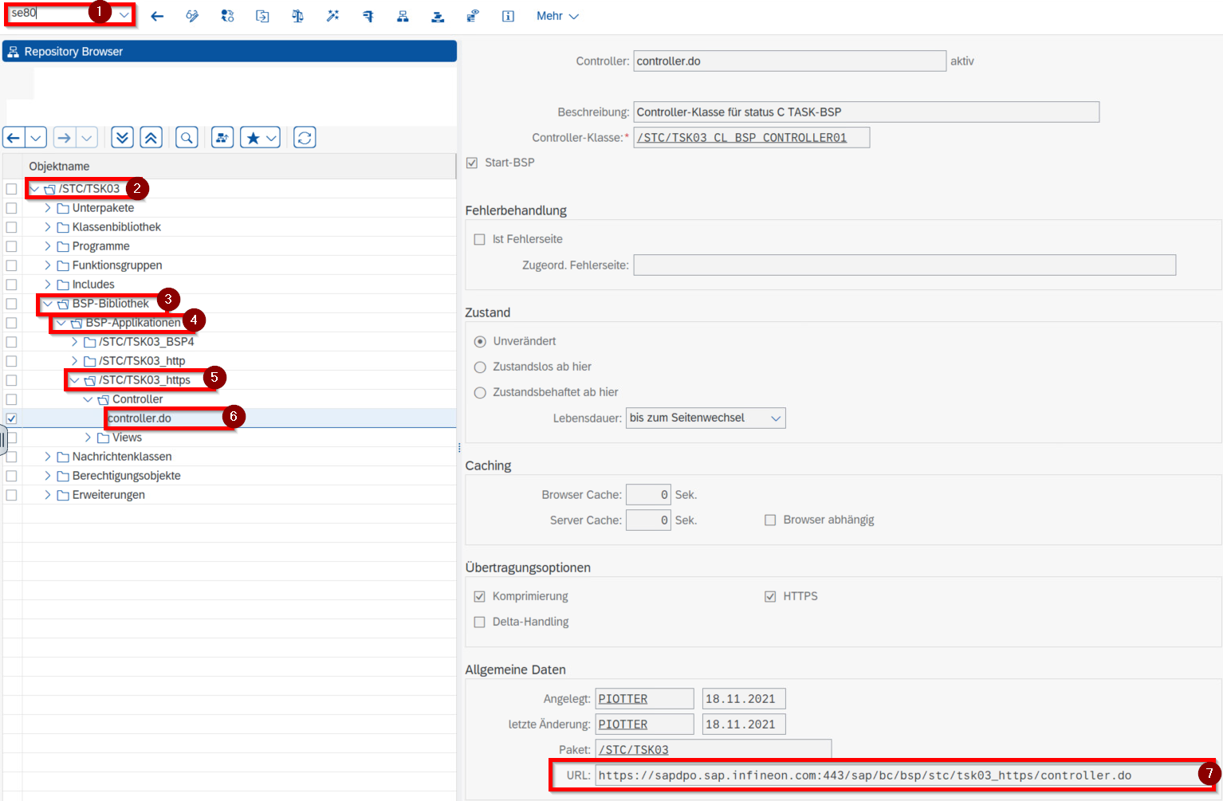1223x801 pixels.
Task: Enable the 'Ist Fehlerseite' checkbox
Action: coord(479,239)
